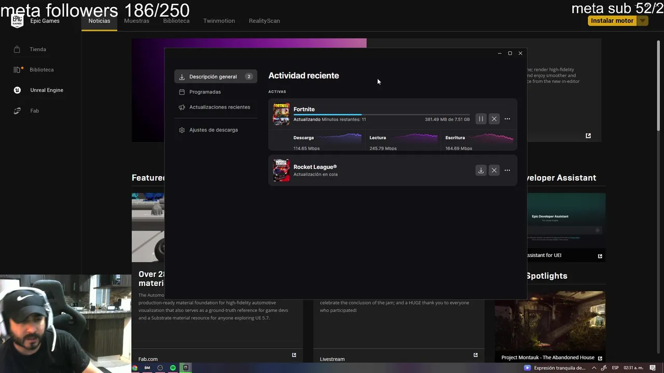The width and height of the screenshot is (664, 373).
Task: Open Epic Games Launcher taskbar icon
Action: click(186, 368)
